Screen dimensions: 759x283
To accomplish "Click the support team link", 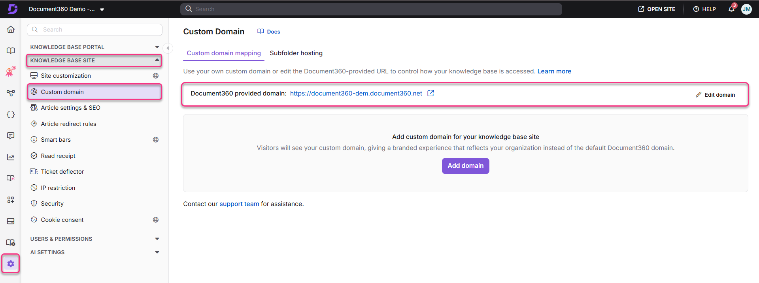I will 239,204.
